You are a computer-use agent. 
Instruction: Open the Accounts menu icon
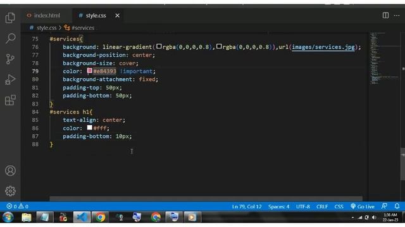[x=10, y=171]
